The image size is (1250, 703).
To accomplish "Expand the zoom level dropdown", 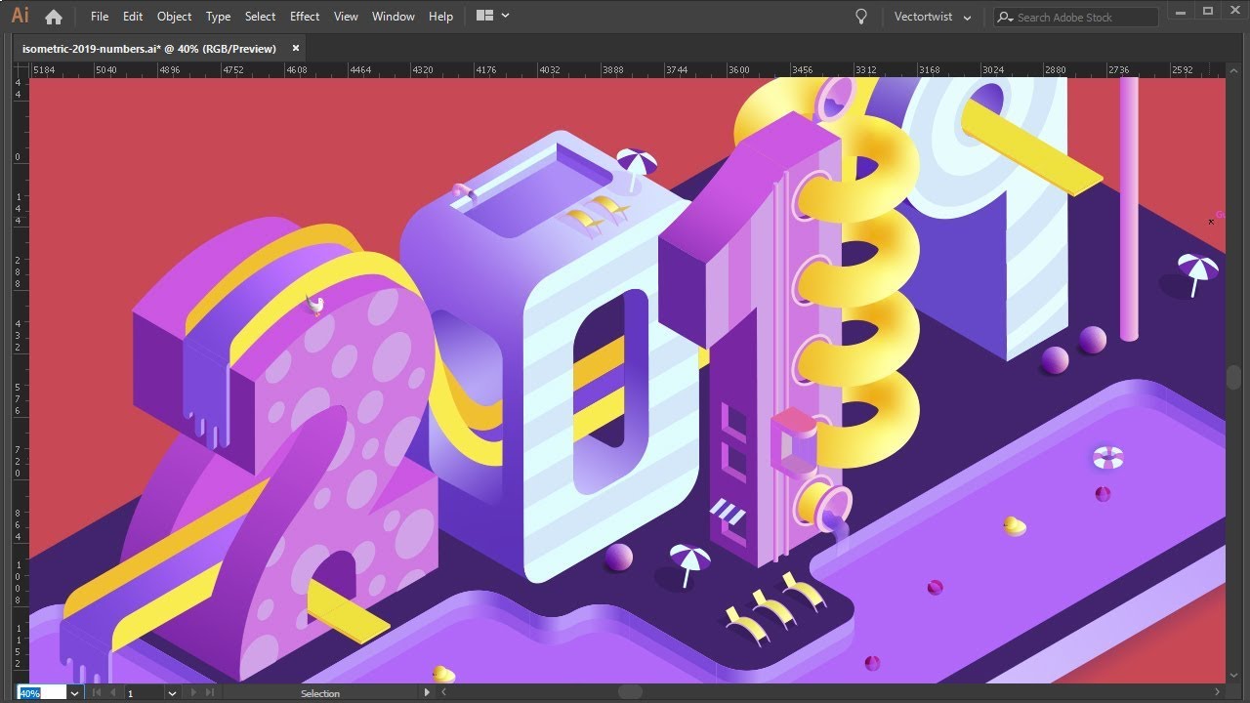I will pos(74,693).
